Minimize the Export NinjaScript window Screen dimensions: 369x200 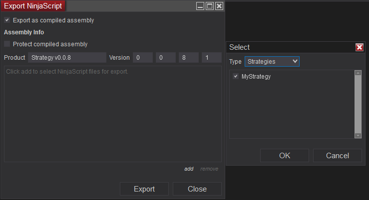pyautogui.click(x=200, y=6)
